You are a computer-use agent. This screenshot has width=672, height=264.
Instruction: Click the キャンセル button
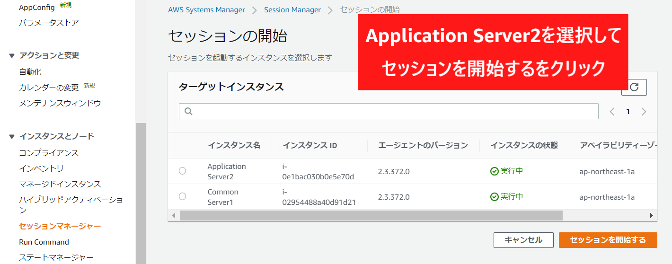pyautogui.click(x=523, y=240)
